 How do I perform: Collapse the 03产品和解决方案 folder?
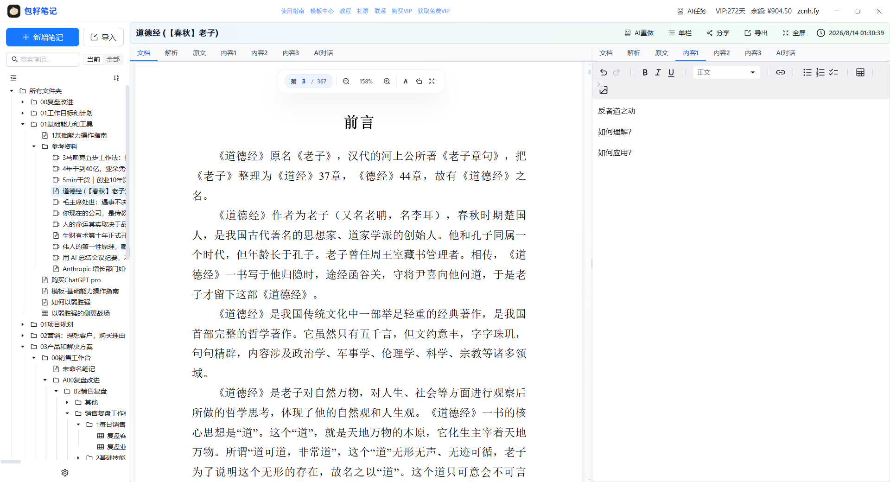pos(23,347)
